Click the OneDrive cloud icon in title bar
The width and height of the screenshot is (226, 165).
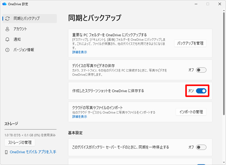point(4,4)
